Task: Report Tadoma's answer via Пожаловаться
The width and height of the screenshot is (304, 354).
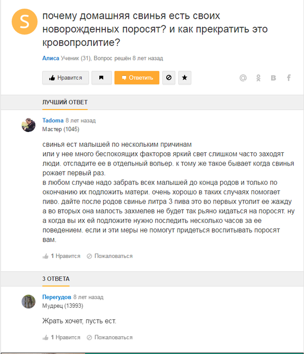Action: click(x=109, y=256)
